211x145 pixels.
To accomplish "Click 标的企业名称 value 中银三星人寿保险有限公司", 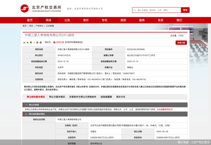I will click(69, 119).
